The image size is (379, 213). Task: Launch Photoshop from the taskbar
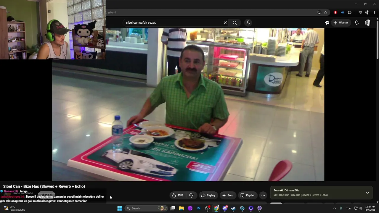tap(199, 208)
